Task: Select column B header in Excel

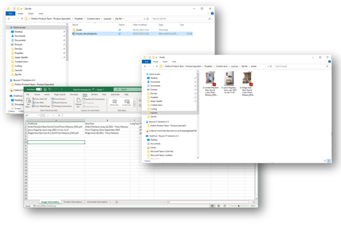Action: pyautogui.click(x=107, y=121)
